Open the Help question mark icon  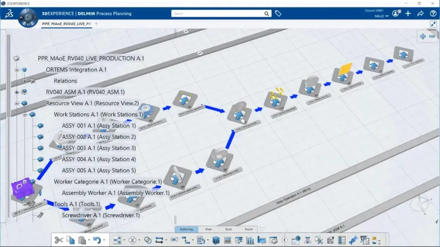433,13
